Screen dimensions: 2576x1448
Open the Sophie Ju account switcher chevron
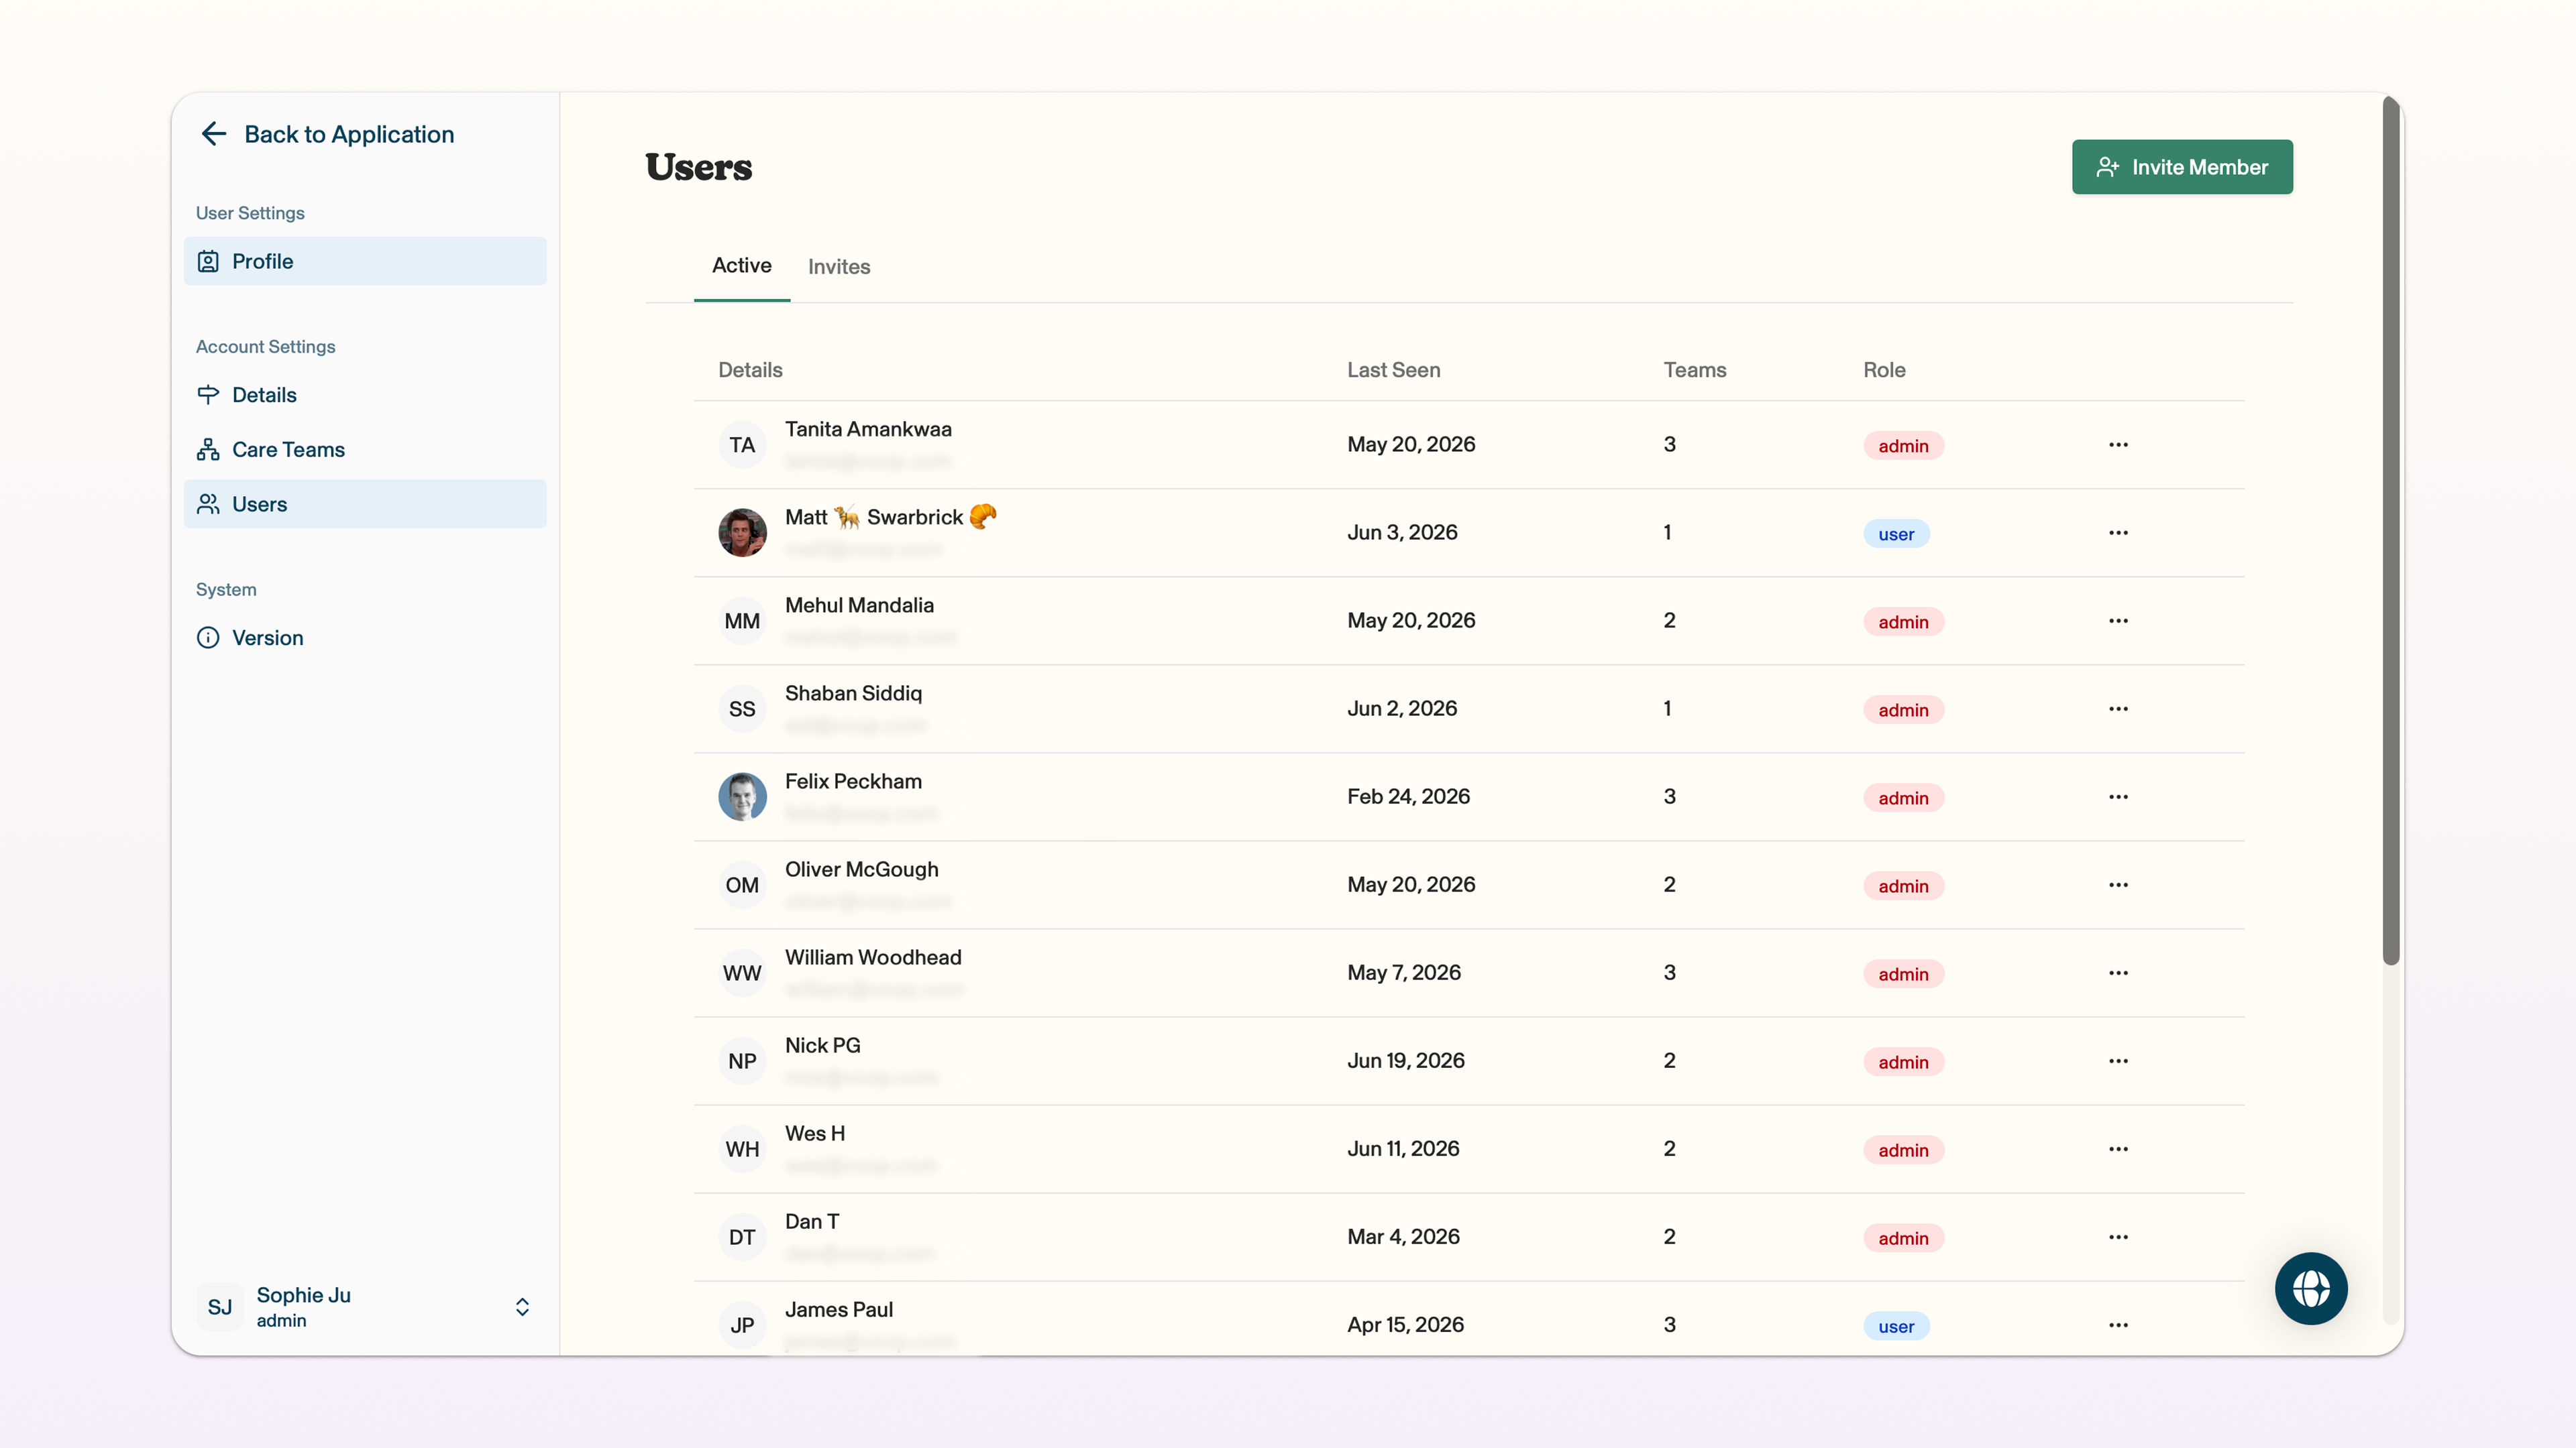click(522, 1307)
